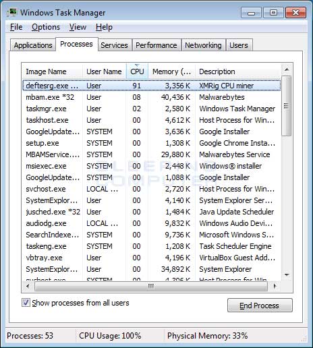This screenshot has width=313, height=348.
Task: Open the Performance tab
Action: point(156,45)
